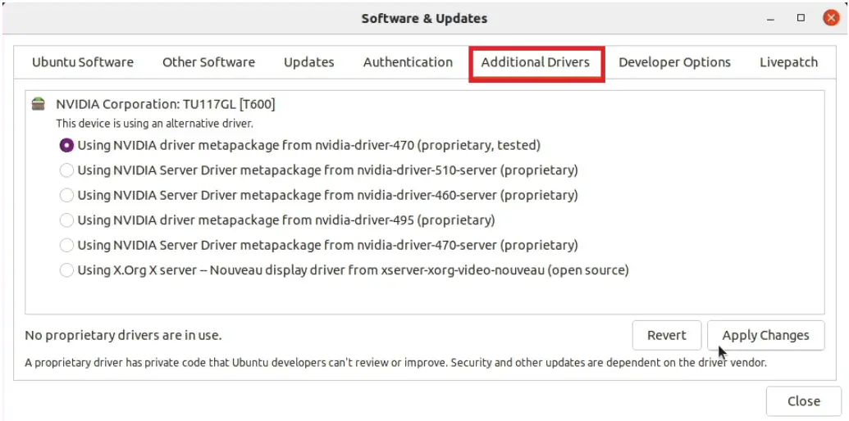Click the Close button at the bottom
The image size is (849, 421).
(x=803, y=401)
